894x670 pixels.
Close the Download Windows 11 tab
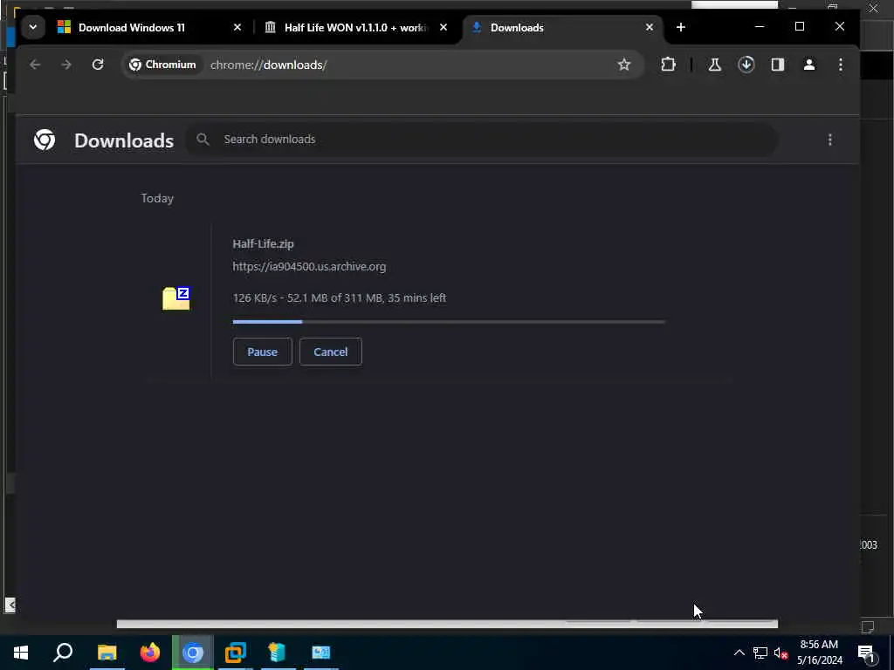(x=237, y=27)
